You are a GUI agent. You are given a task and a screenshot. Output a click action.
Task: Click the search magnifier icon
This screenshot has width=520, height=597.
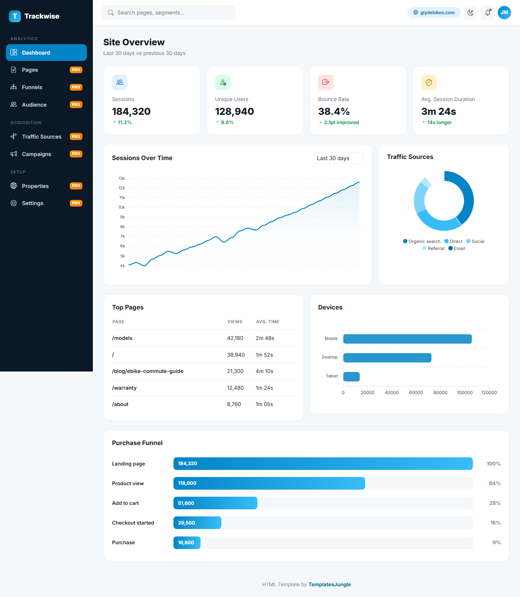[x=111, y=13]
